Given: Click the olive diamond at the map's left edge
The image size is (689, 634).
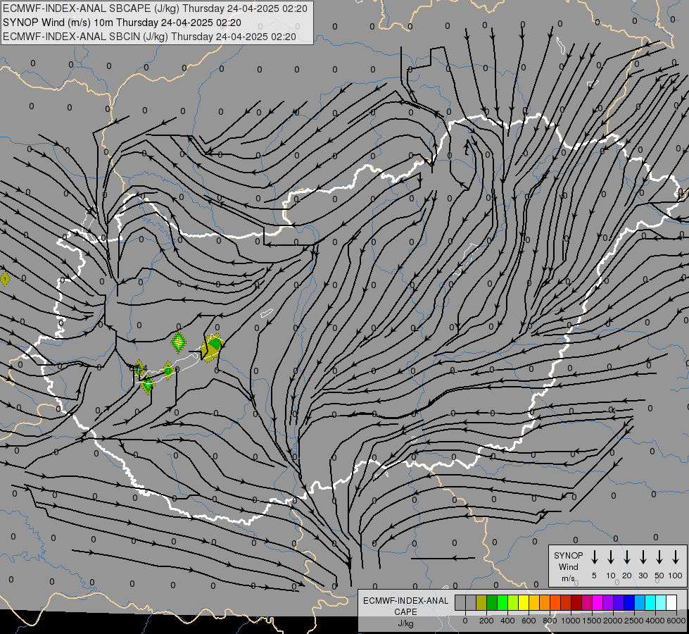Looking at the screenshot, I should 4,279.
